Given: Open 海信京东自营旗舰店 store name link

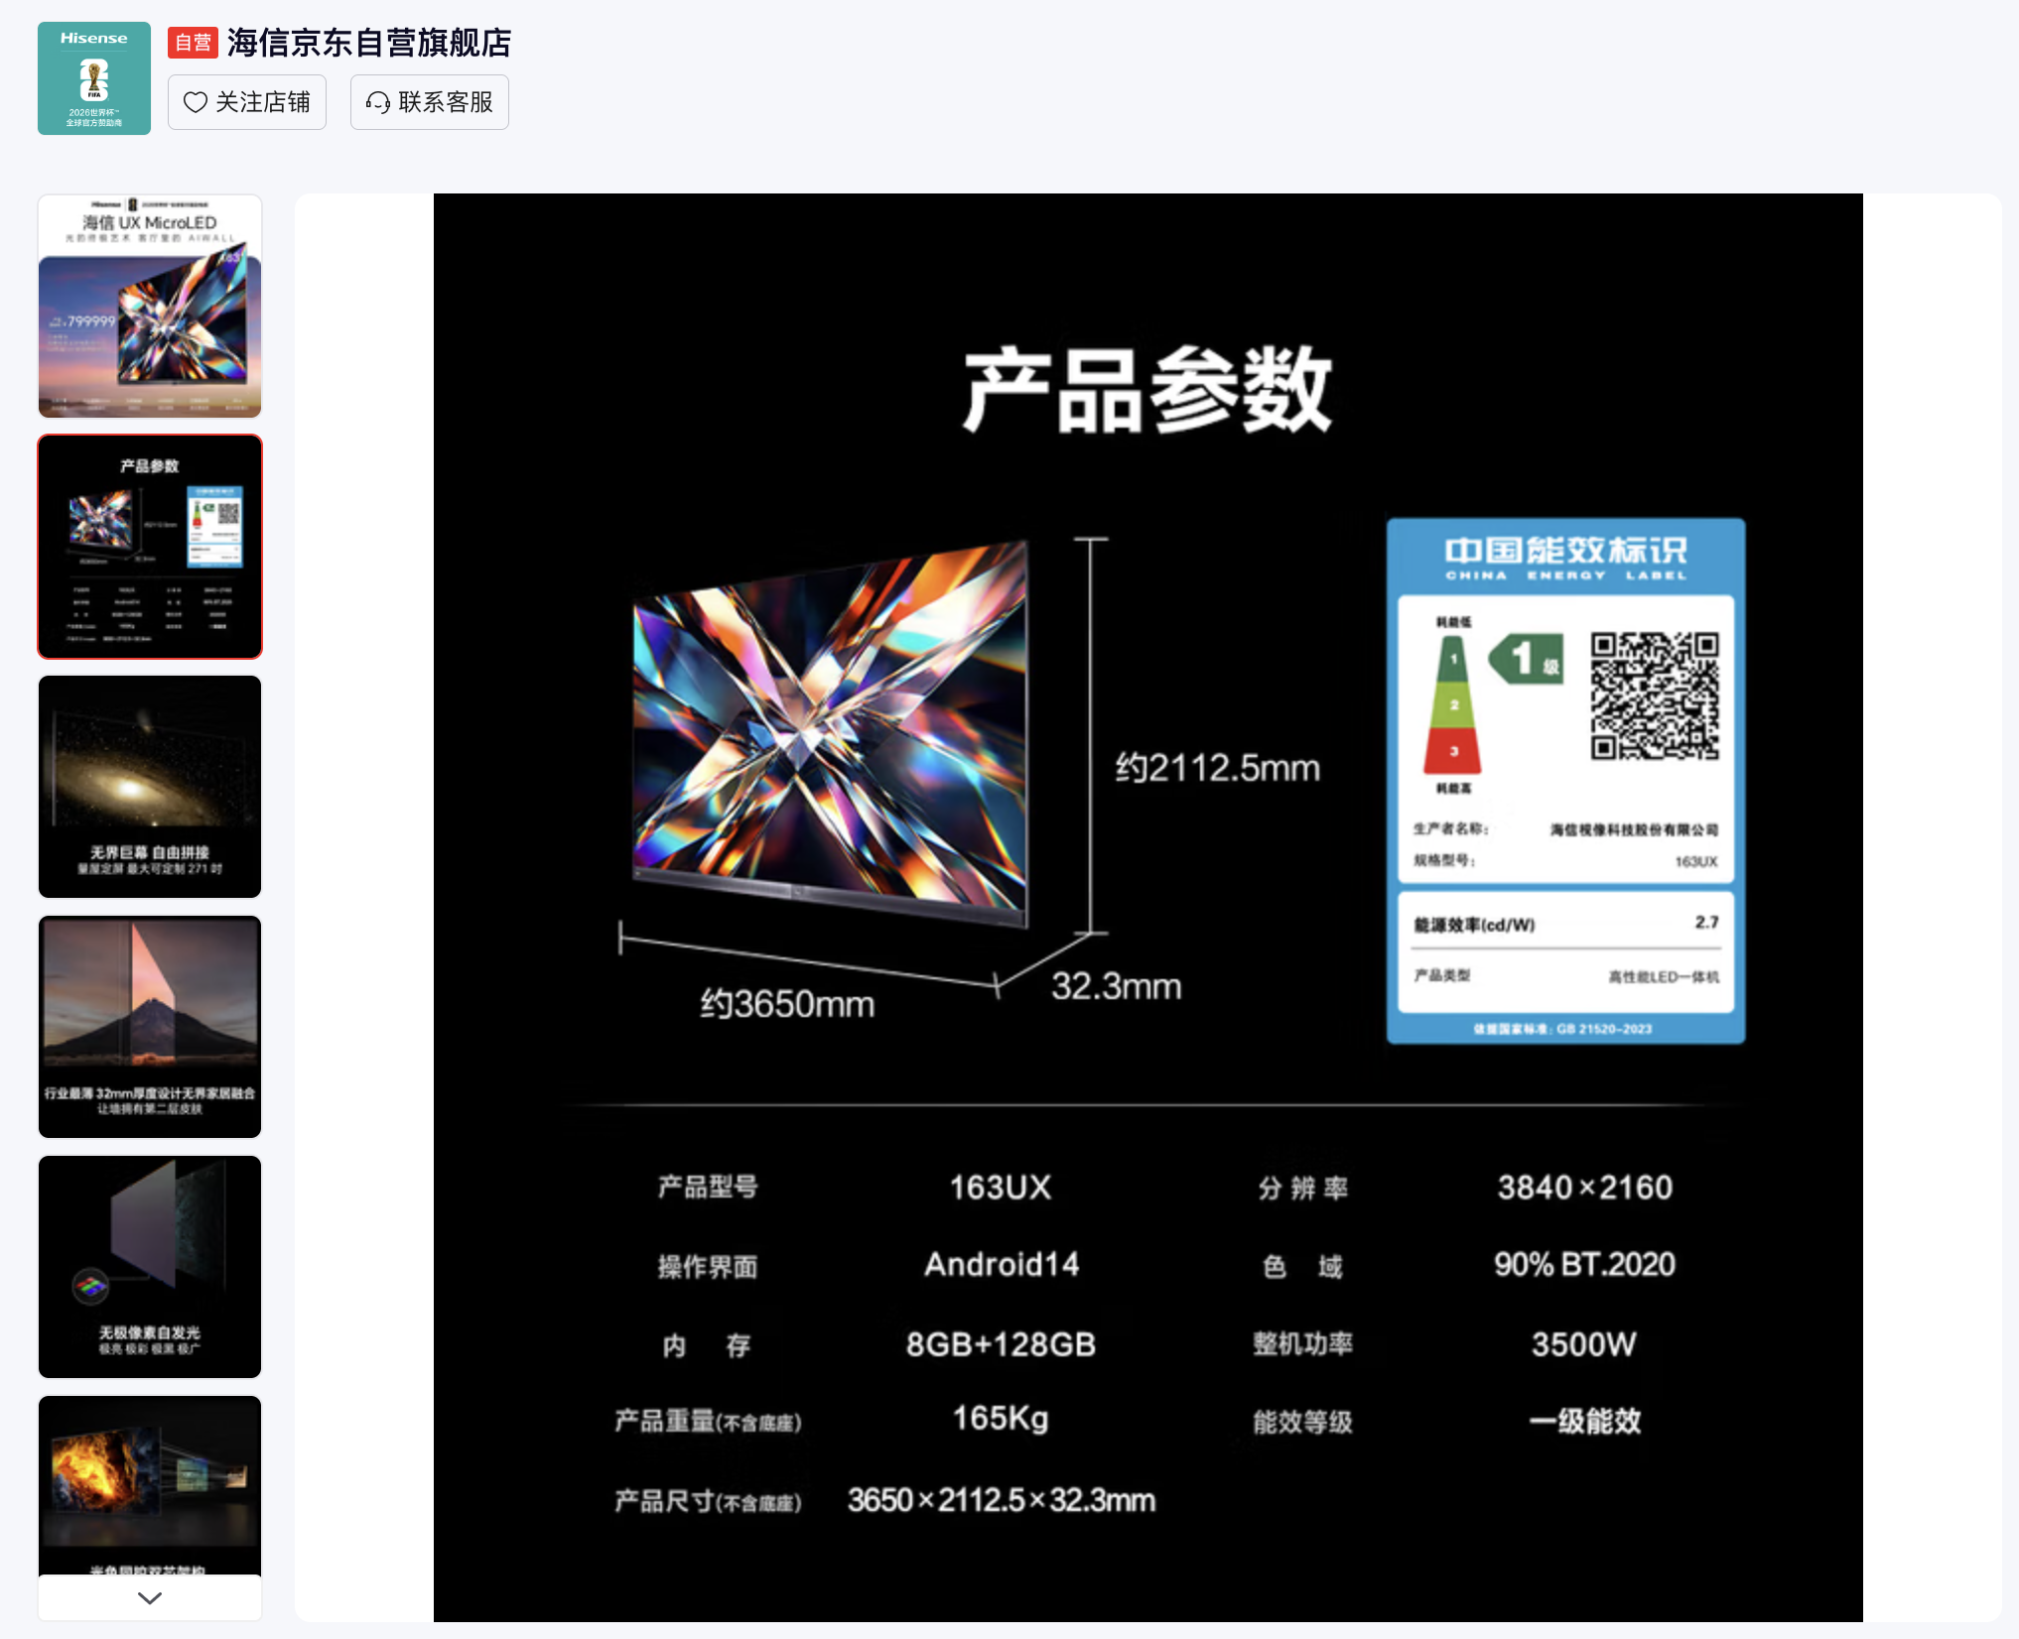Looking at the screenshot, I should (x=369, y=43).
